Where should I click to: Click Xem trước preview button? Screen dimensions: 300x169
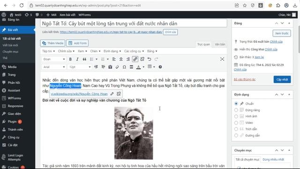coord(282,33)
